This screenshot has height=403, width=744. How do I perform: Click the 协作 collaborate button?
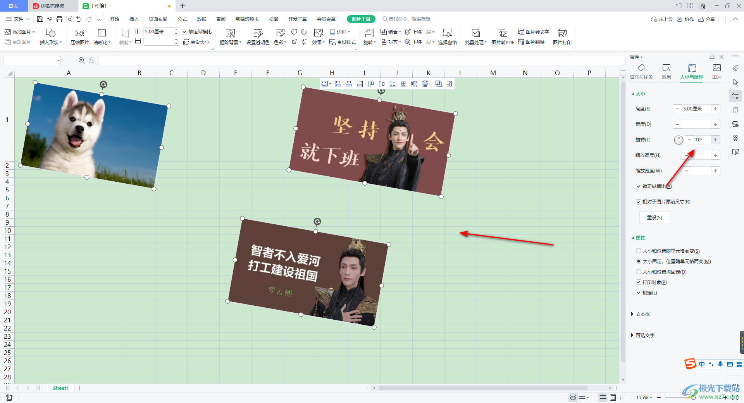685,19
